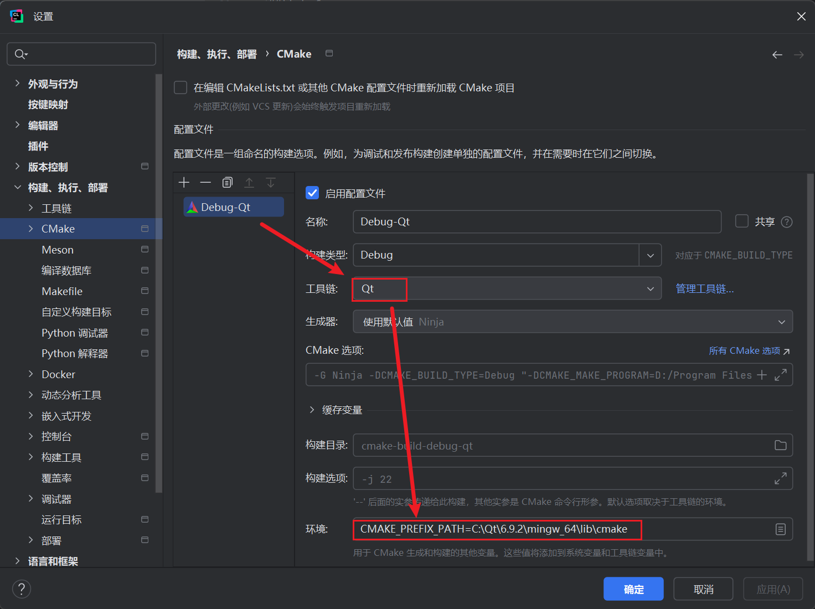815x609 pixels.
Task: Select 插件 in settings tree
Action: coord(38,146)
